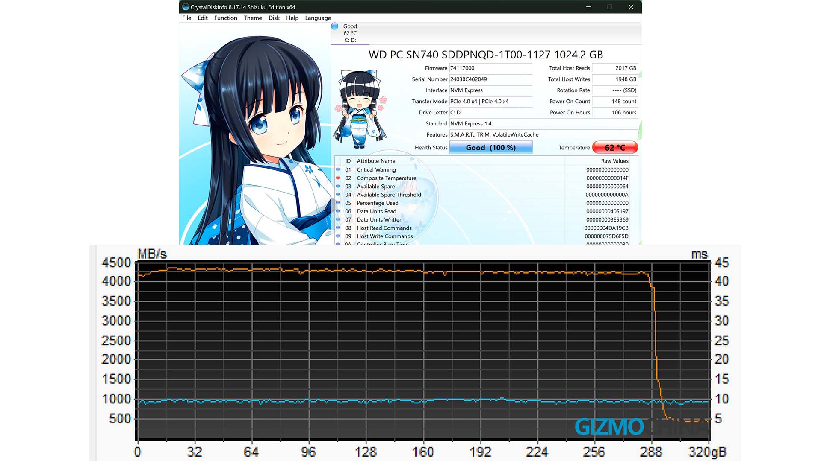Click the CrystalDiskInfo title bar app icon
The height and width of the screenshot is (461, 821).
[x=186, y=7]
